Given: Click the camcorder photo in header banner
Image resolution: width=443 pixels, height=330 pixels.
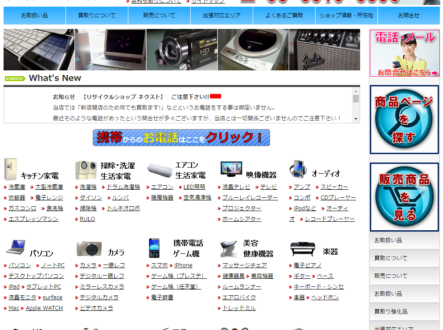Looking at the screenshot, I should pos(182,50).
